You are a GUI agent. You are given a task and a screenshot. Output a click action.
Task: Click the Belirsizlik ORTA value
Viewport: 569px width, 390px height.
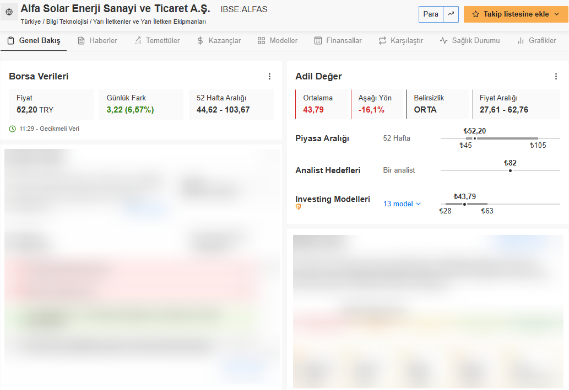(x=425, y=110)
